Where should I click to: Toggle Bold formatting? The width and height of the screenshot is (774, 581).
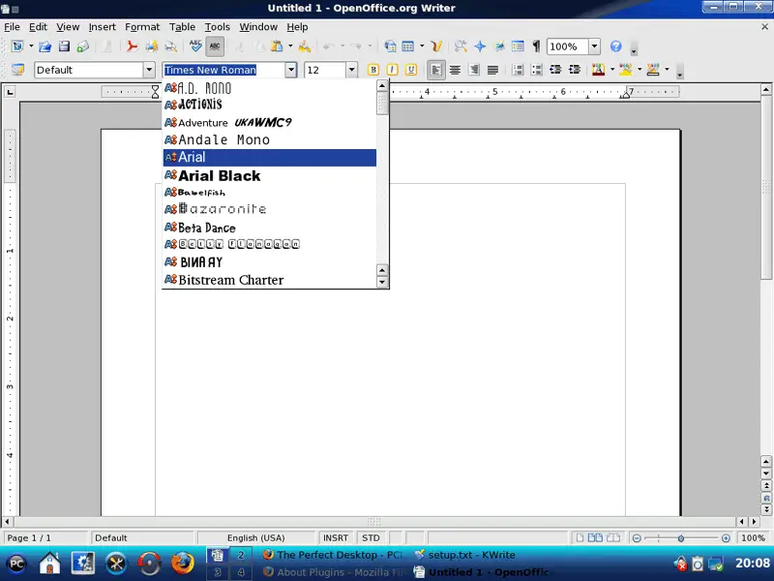[x=373, y=70]
